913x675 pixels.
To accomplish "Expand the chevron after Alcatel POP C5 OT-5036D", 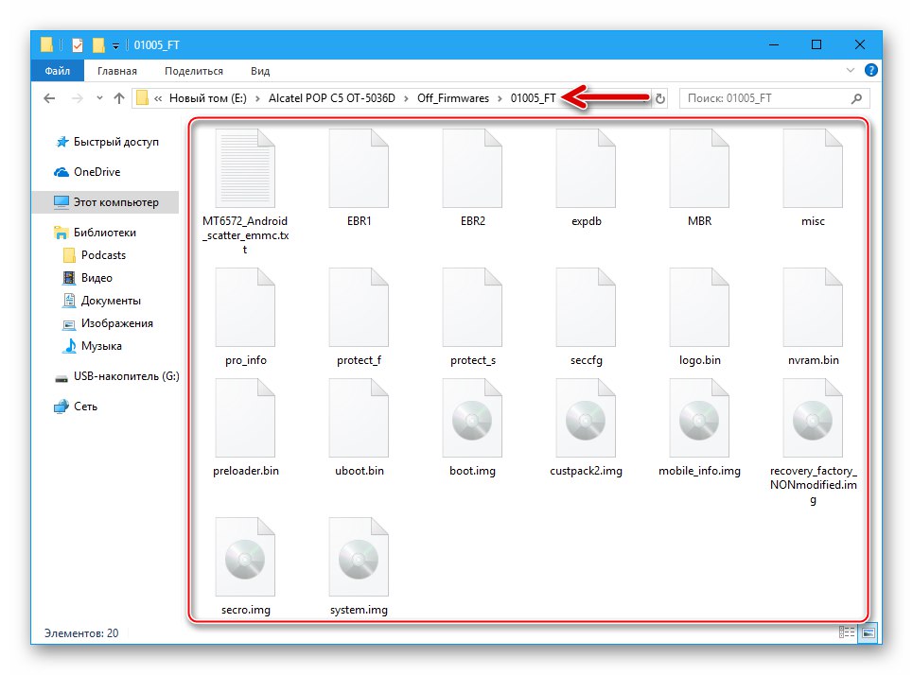I will pyautogui.click(x=406, y=98).
